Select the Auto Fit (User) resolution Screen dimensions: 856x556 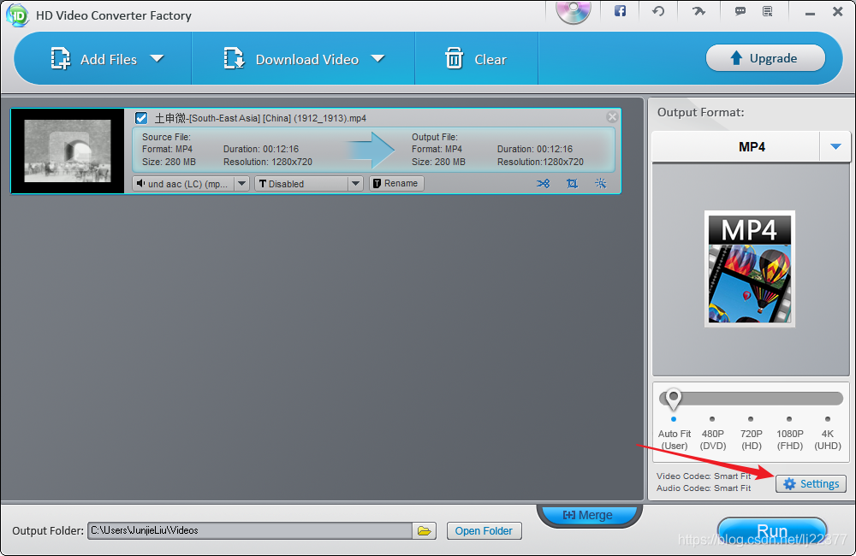click(x=675, y=440)
